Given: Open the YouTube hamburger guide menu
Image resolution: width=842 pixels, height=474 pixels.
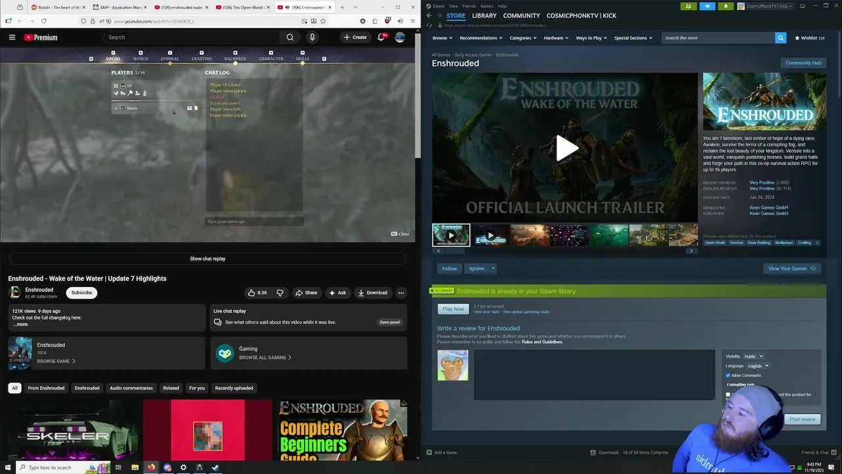Looking at the screenshot, I should pyautogui.click(x=12, y=38).
